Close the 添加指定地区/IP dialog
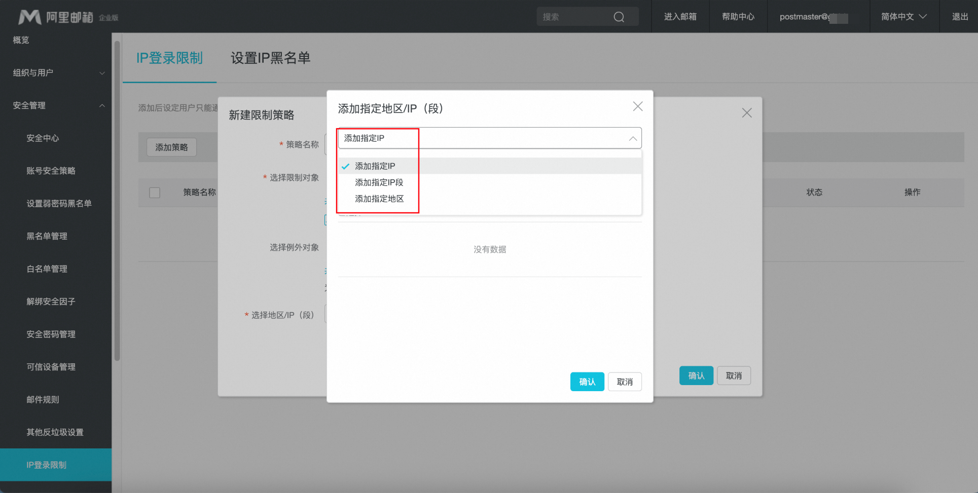The width and height of the screenshot is (978, 493). (x=638, y=106)
